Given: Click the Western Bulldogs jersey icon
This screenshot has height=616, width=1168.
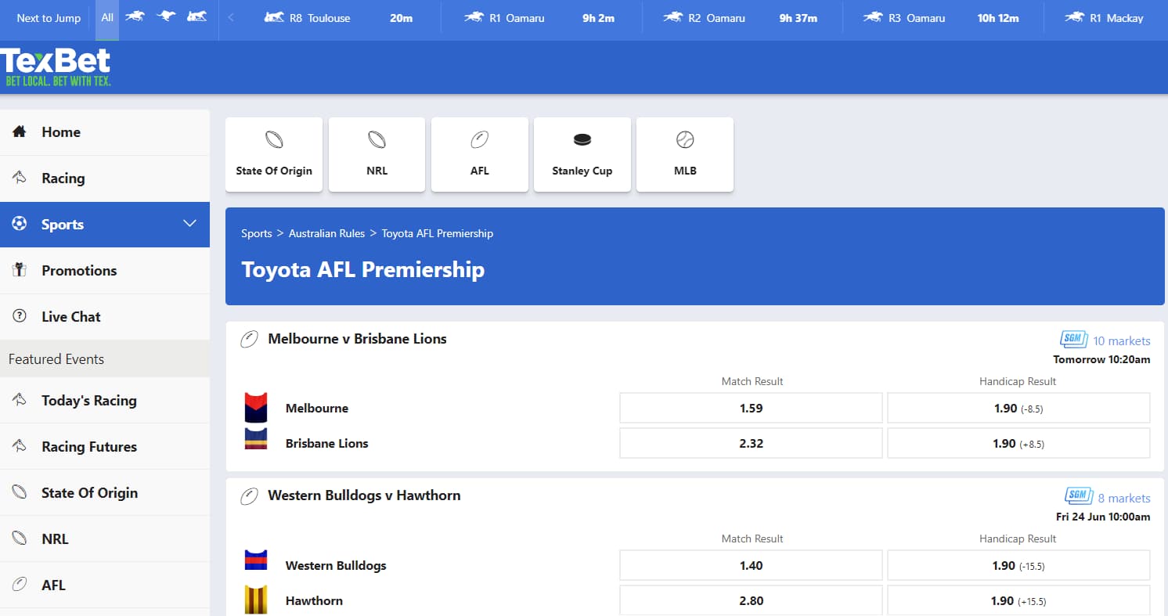Looking at the screenshot, I should coord(255,560).
